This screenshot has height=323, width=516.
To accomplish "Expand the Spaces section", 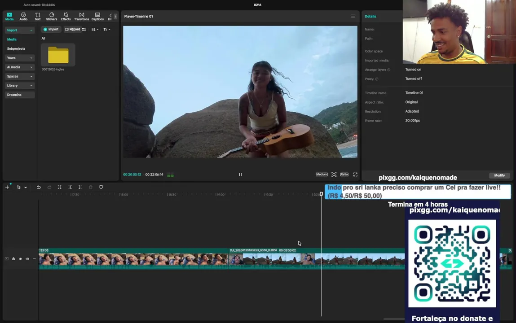I will [x=20, y=76].
